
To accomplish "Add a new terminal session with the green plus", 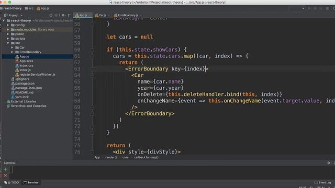I will (5, 170).
